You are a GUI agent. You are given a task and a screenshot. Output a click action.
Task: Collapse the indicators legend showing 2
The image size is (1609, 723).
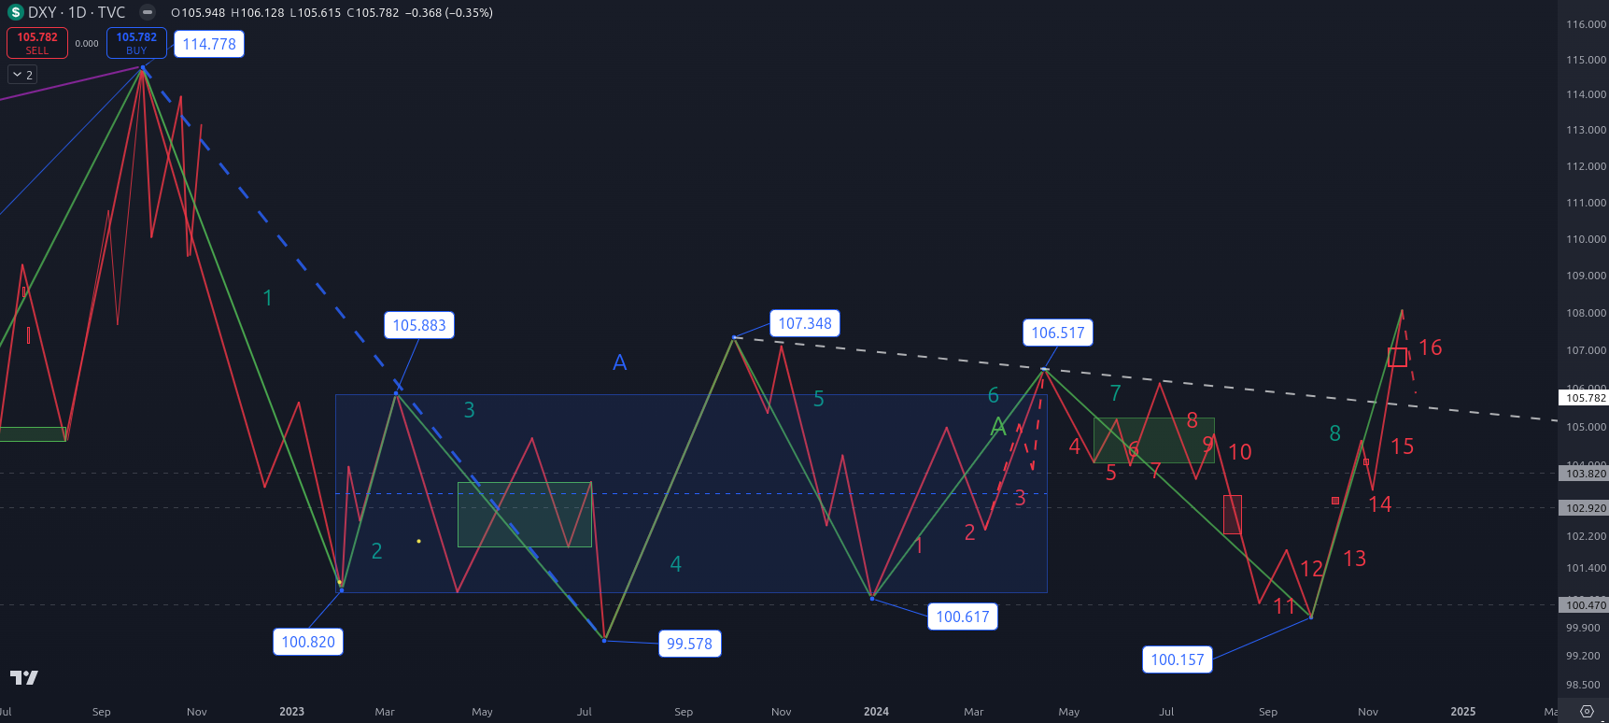pyautogui.click(x=22, y=75)
